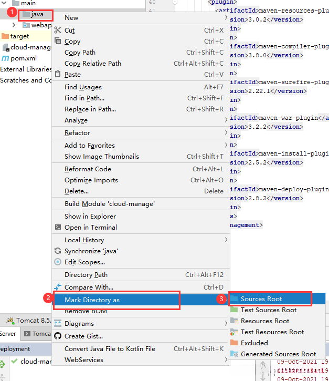
Task: Select Directory Path entry
Action: click(x=141, y=274)
